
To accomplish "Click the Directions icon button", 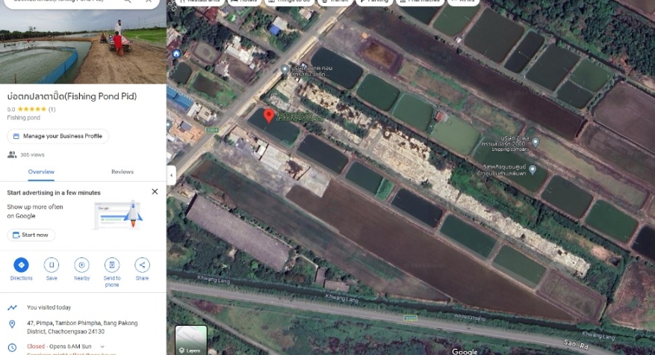I will tap(21, 265).
